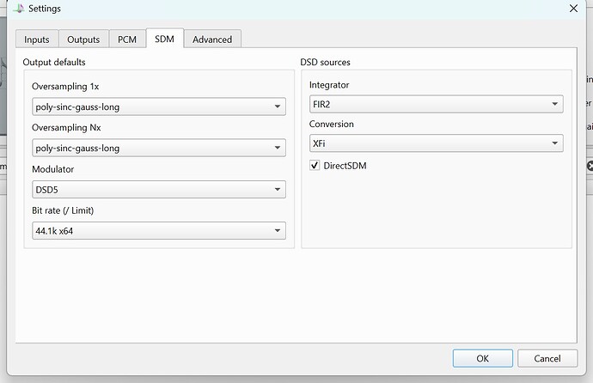Viewport: 593px width, 383px height.
Task: Click the Integrator label
Action: (x=329, y=85)
